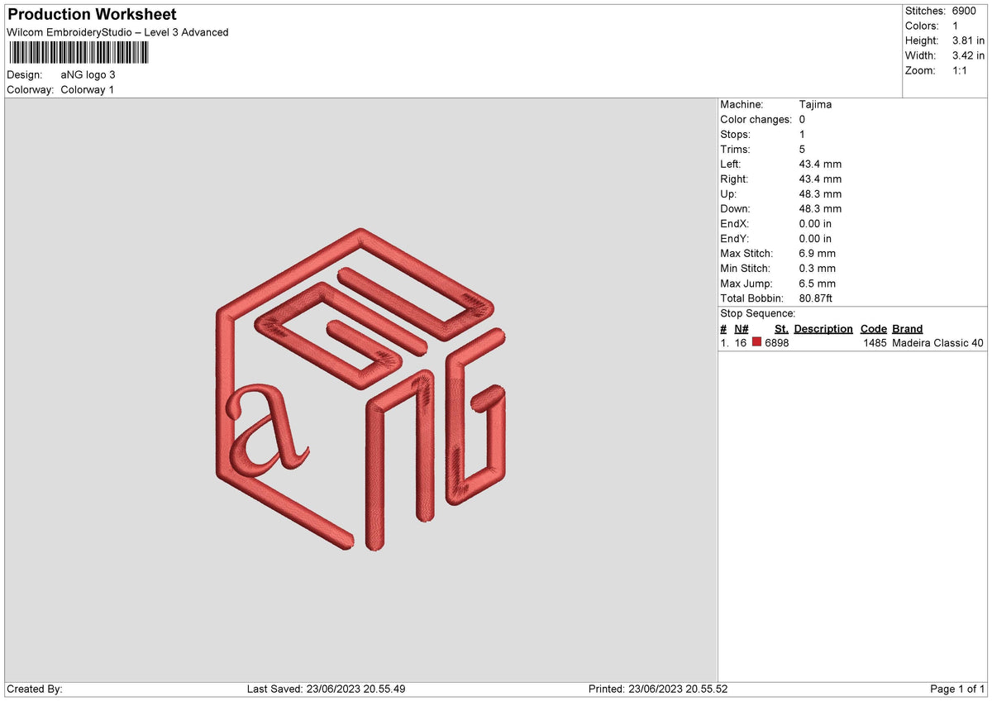Click the "N#" column header
This screenshot has width=992, height=701.
click(742, 328)
